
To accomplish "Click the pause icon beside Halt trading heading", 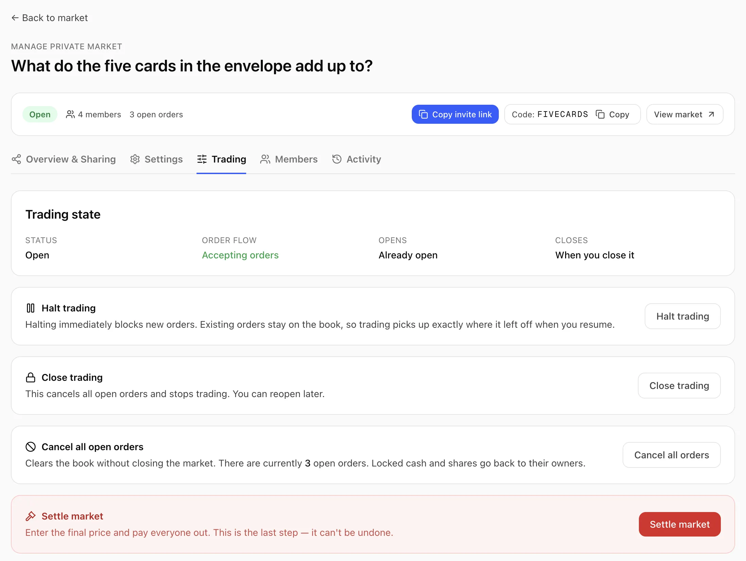I will (31, 308).
